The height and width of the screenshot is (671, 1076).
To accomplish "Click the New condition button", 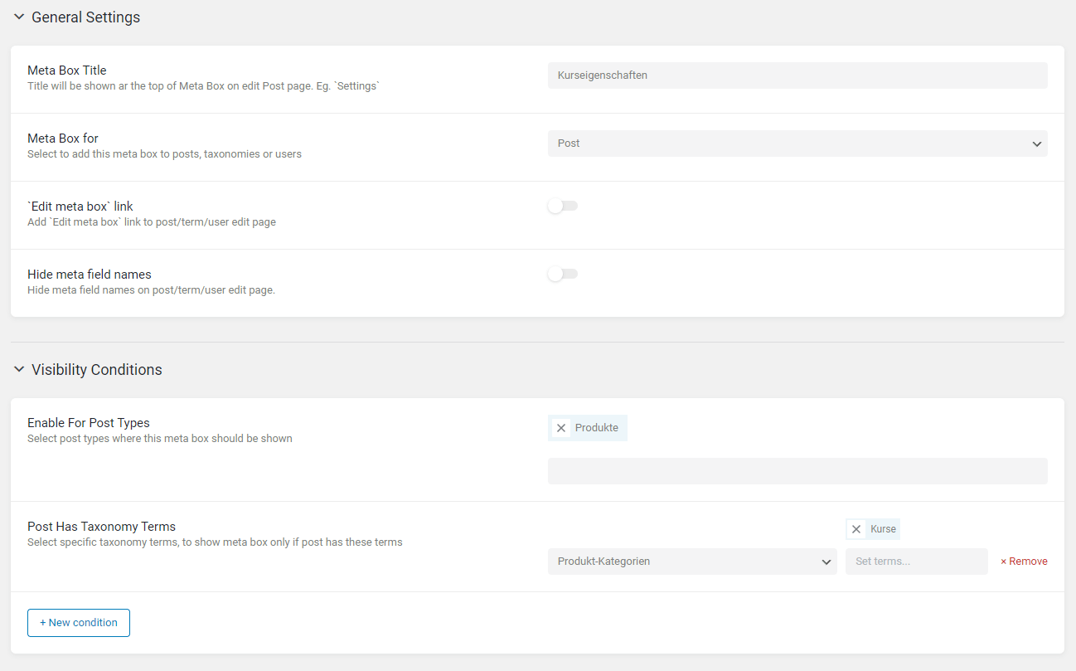I will [79, 623].
